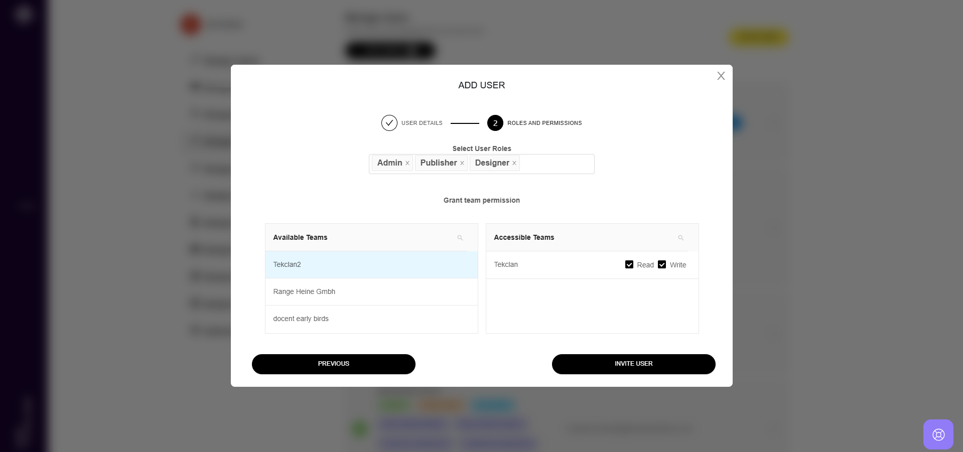Search within Accessible Teams
The image size is (963, 452).
click(x=681, y=238)
